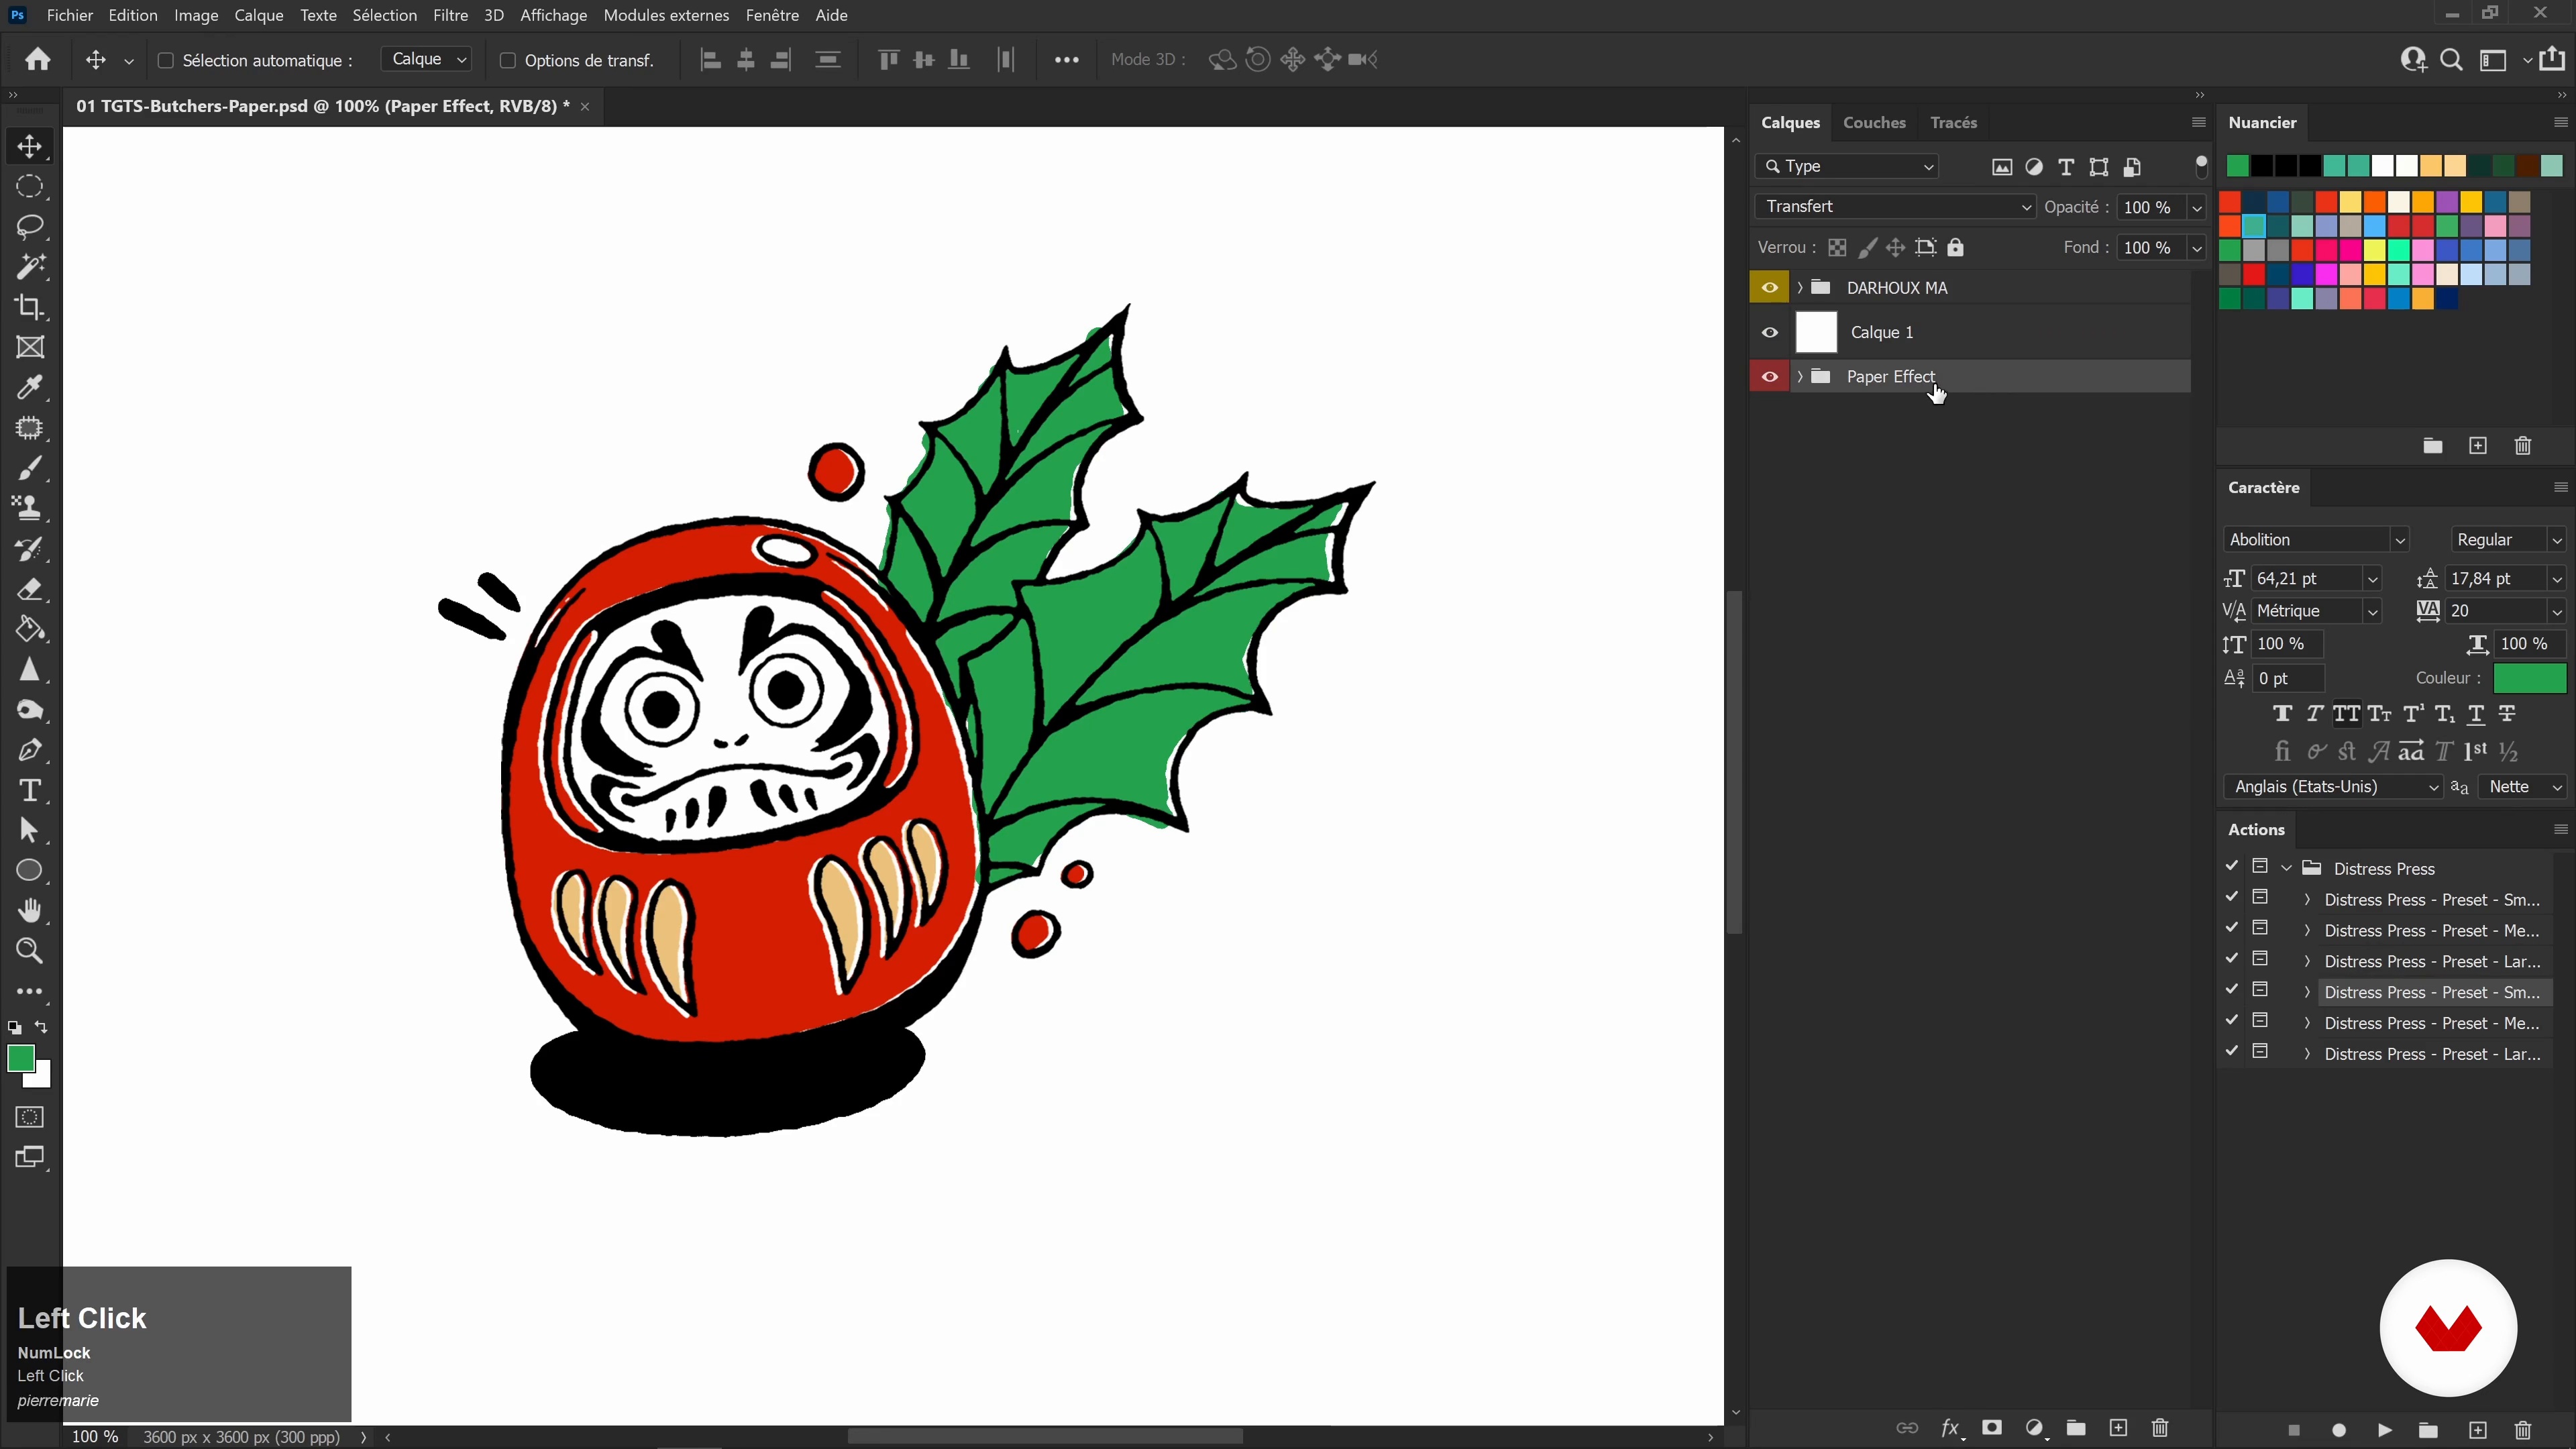Screen dimensions: 2576x1449
Task: Switch to the Couches tab
Action: click(x=1874, y=122)
